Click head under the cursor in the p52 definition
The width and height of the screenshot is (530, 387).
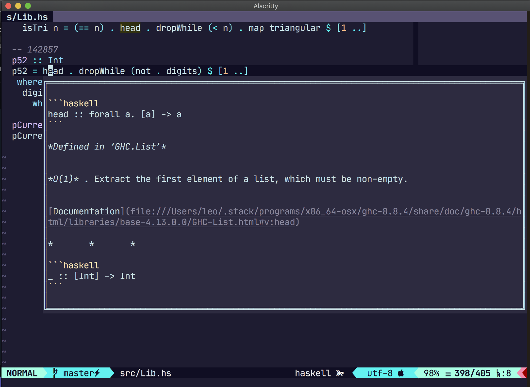(x=53, y=71)
